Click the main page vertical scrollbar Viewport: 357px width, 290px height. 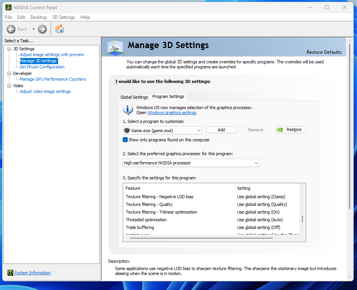(350, 126)
